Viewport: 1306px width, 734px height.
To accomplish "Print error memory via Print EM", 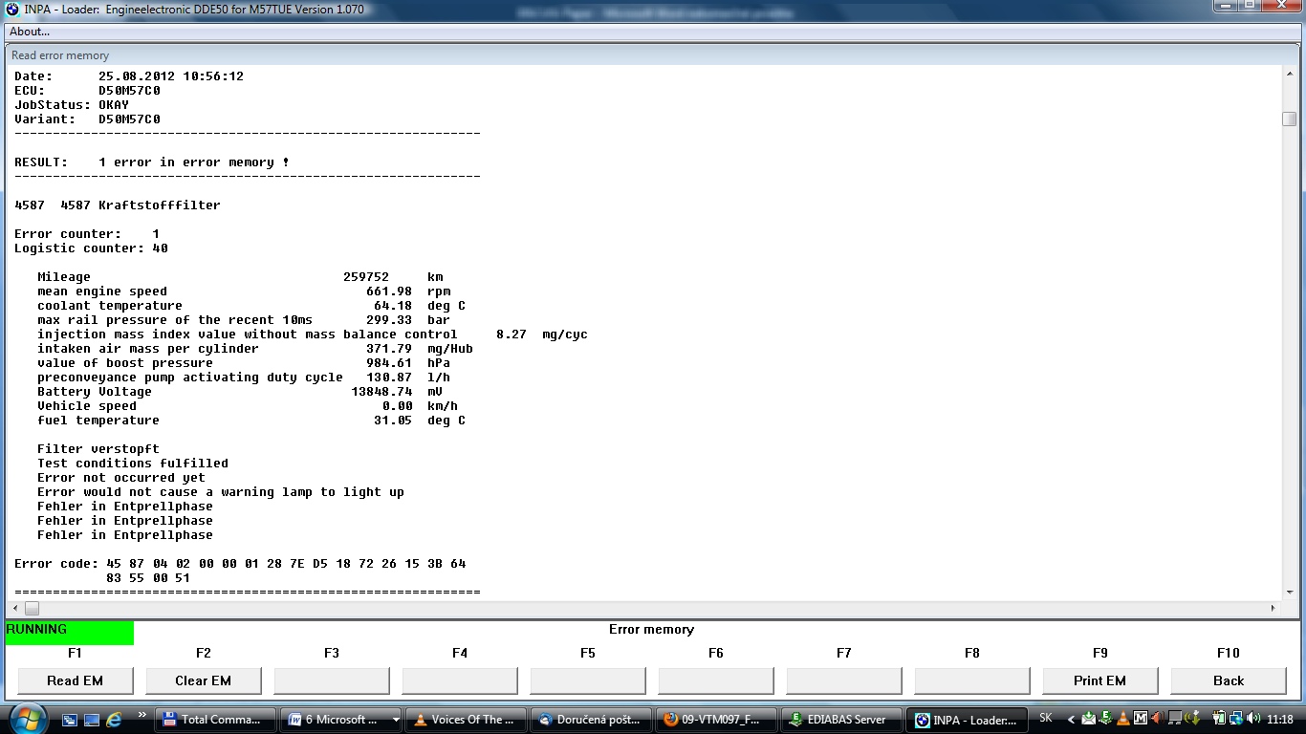I will tap(1099, 680).
